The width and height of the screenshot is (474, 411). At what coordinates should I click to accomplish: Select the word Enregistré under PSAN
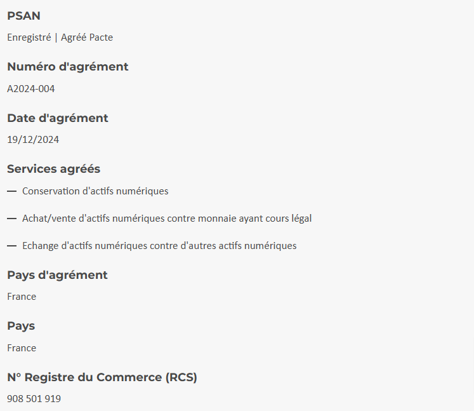tap(29, 37)
